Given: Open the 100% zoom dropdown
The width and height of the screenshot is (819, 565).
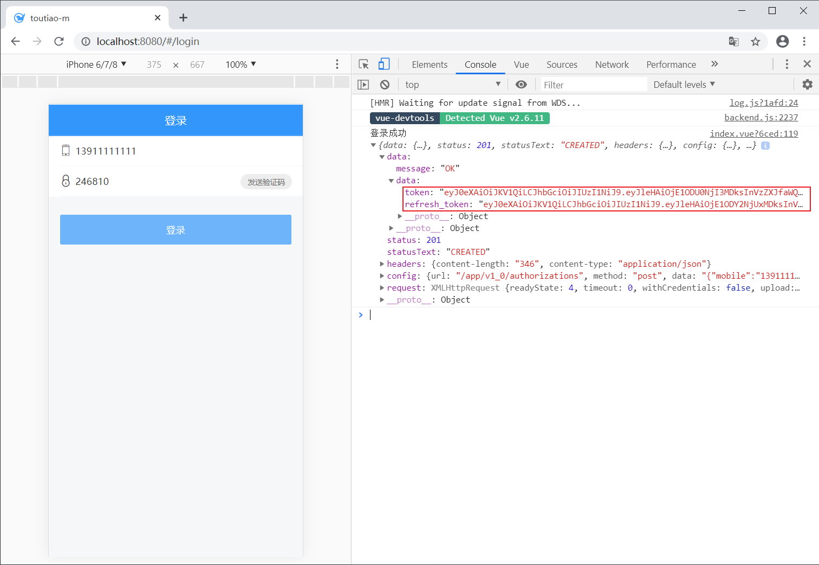Looking at the screenshot, I should pos(240,65).
